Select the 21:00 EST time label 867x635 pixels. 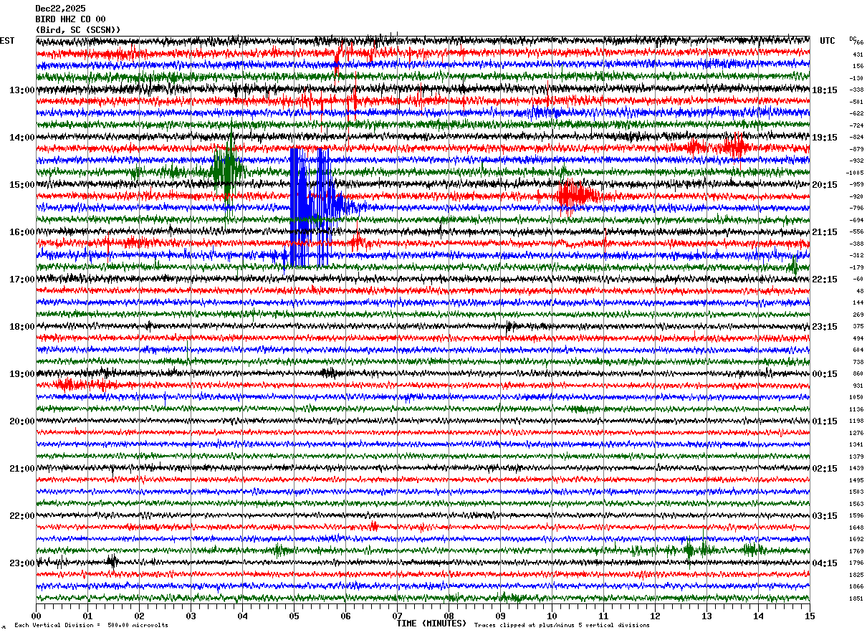[x=22, y=469]
